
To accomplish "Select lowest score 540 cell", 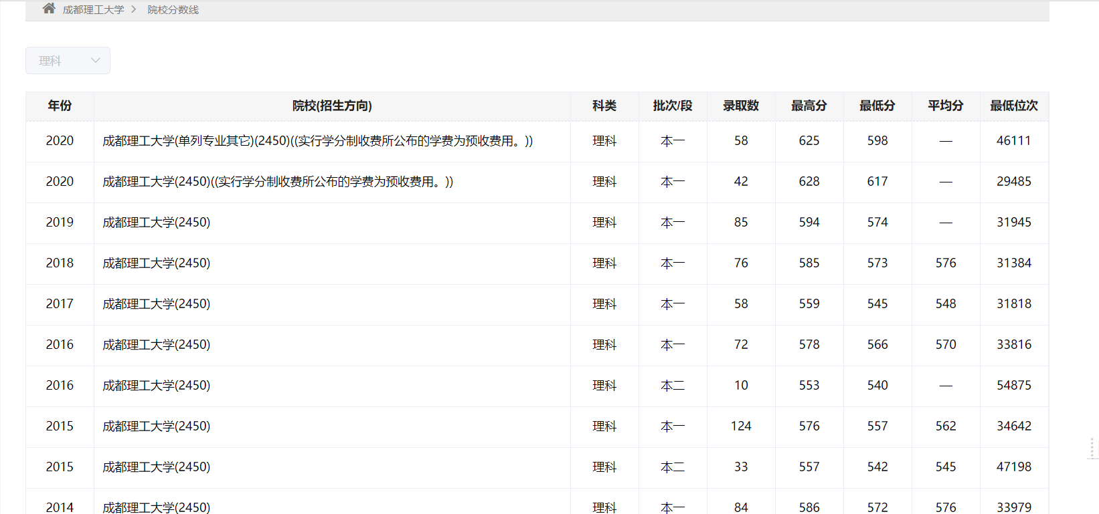I will coord(877,386).
